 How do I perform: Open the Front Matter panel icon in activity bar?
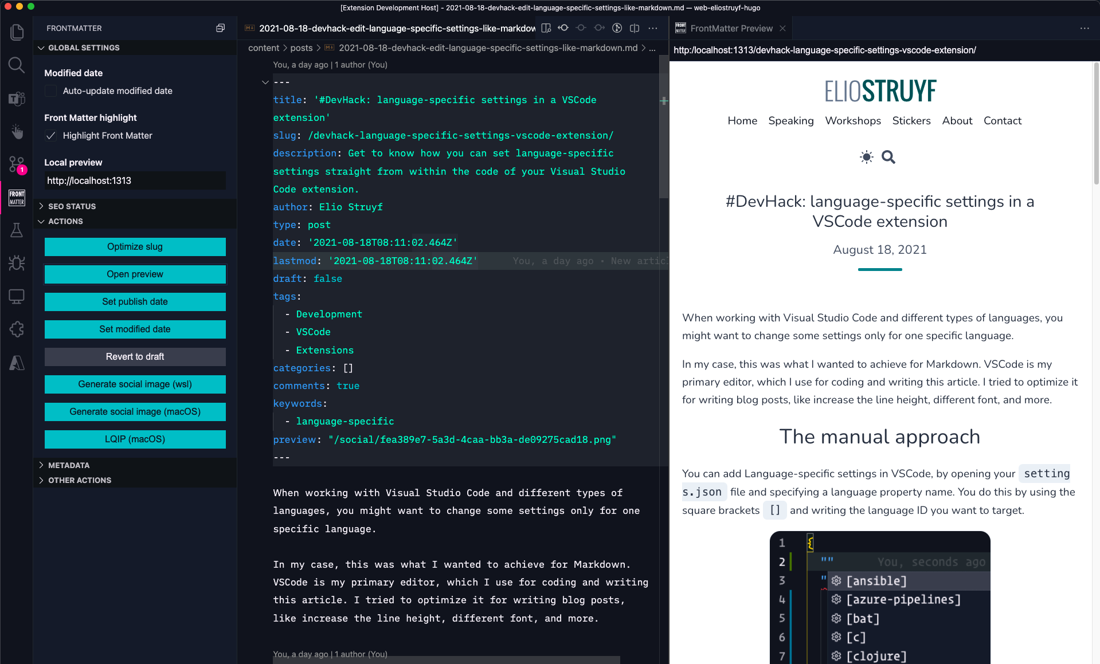tap(17, 198)
